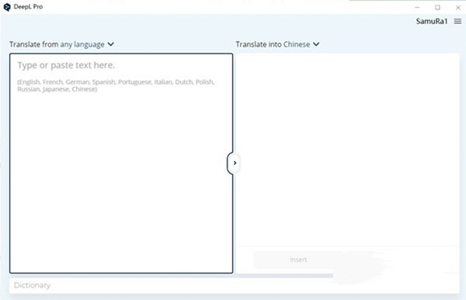This screenshot has width=466, height=300.
Task: Click the empty source text box area
Action: pyautogui.click(x=121, y=184)
